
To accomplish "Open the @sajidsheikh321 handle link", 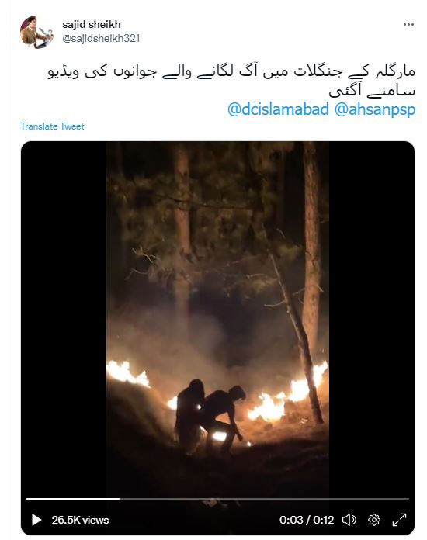I will tap(101, 38).
